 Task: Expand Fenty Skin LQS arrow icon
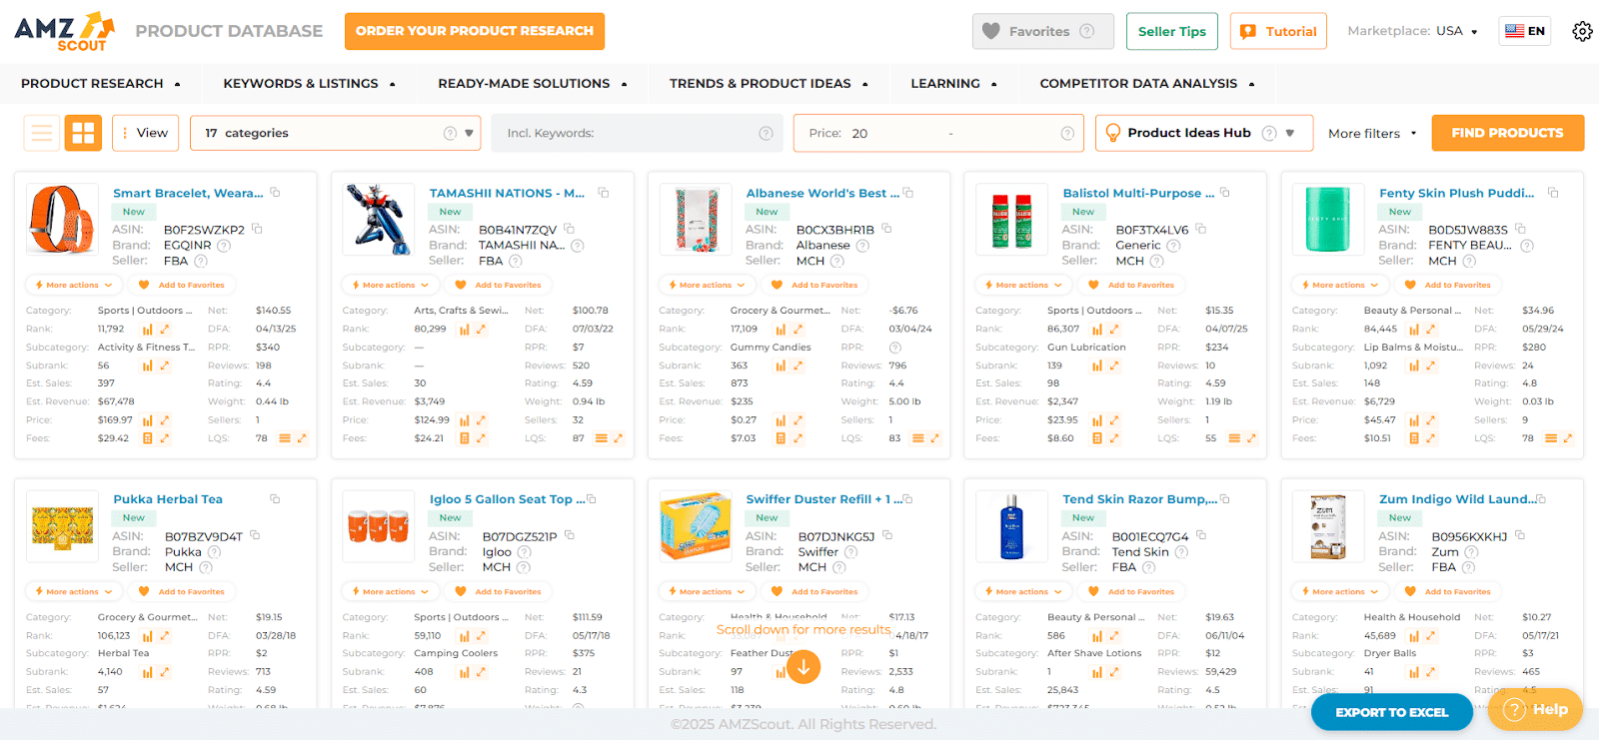click(1568, 438)
